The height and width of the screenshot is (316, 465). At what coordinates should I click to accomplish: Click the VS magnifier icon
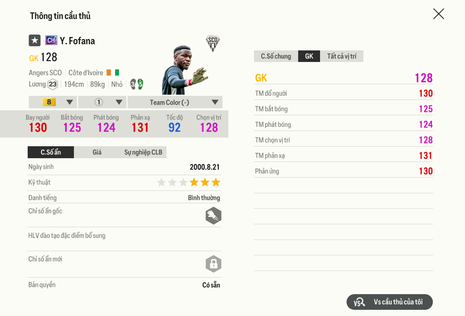click(359, 302)
